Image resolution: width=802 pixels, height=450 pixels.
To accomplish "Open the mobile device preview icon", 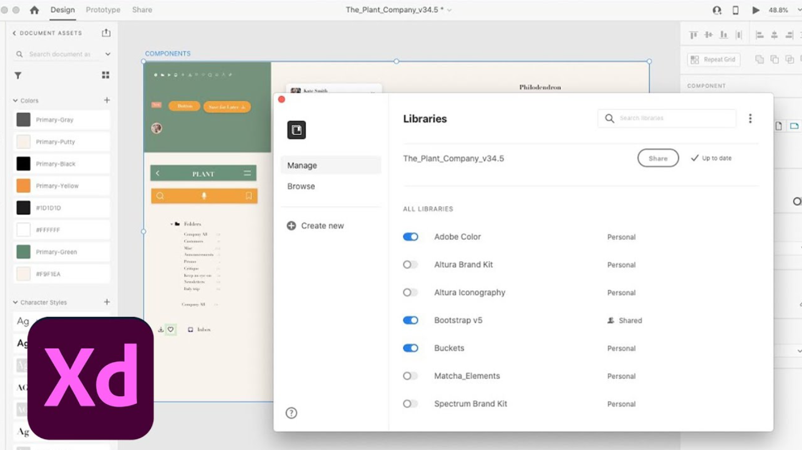I will click(736, 10).
